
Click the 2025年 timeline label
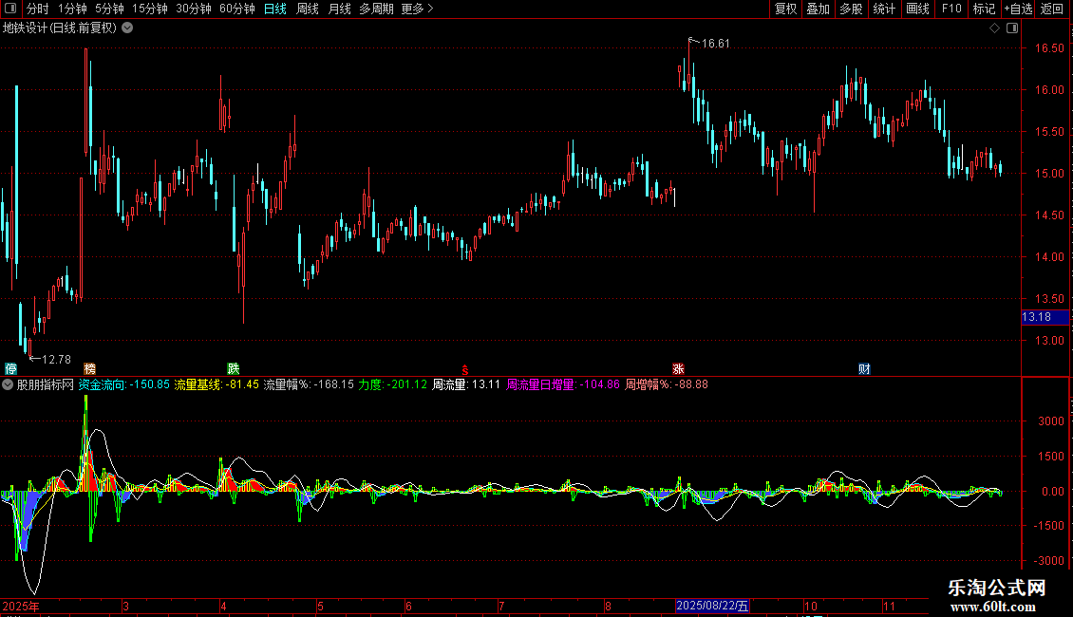pos(21,606)
